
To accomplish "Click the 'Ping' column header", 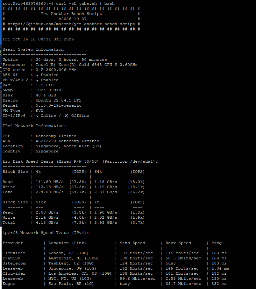I will point(216,243).
